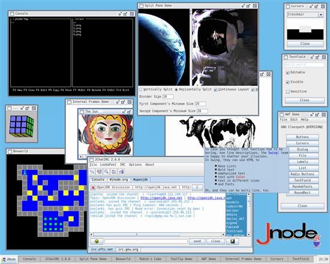
Task: Click the Cursors window's title icon
Action: coord(287,7)
